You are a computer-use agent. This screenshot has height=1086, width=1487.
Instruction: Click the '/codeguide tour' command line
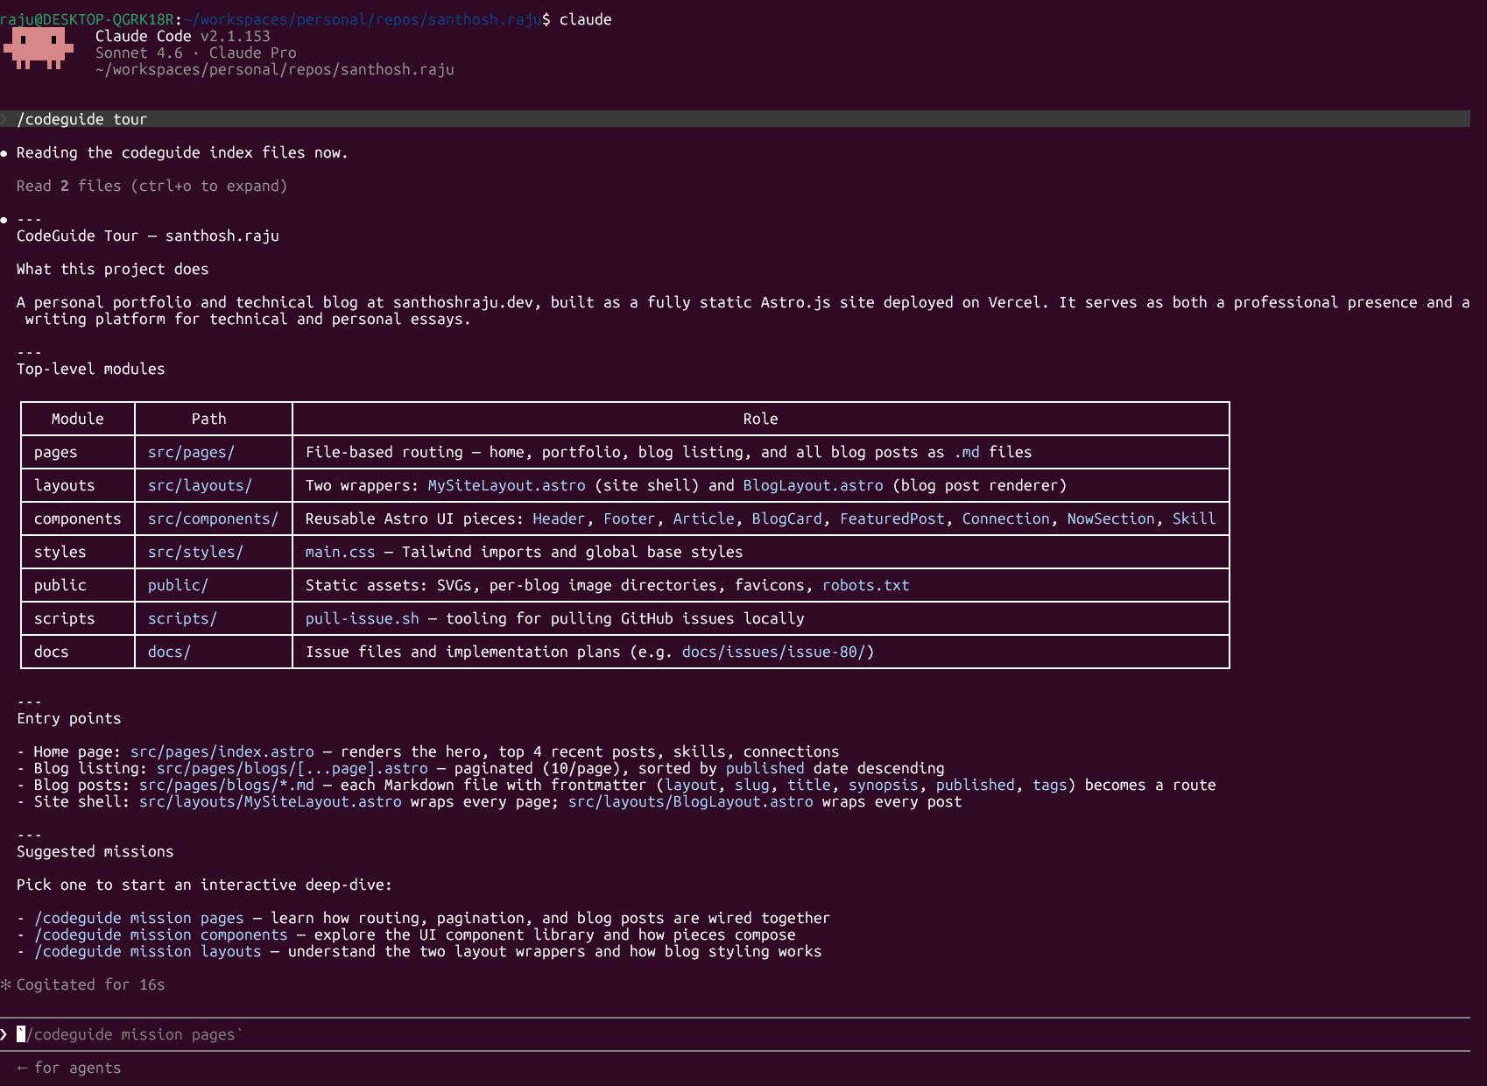pyautogui.click(x=736, y=119)
